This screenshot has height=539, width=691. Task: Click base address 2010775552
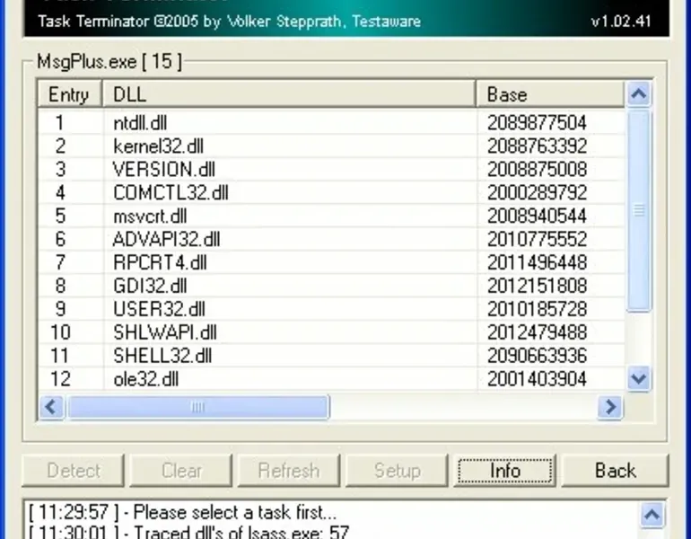click(x=537, y=240)
